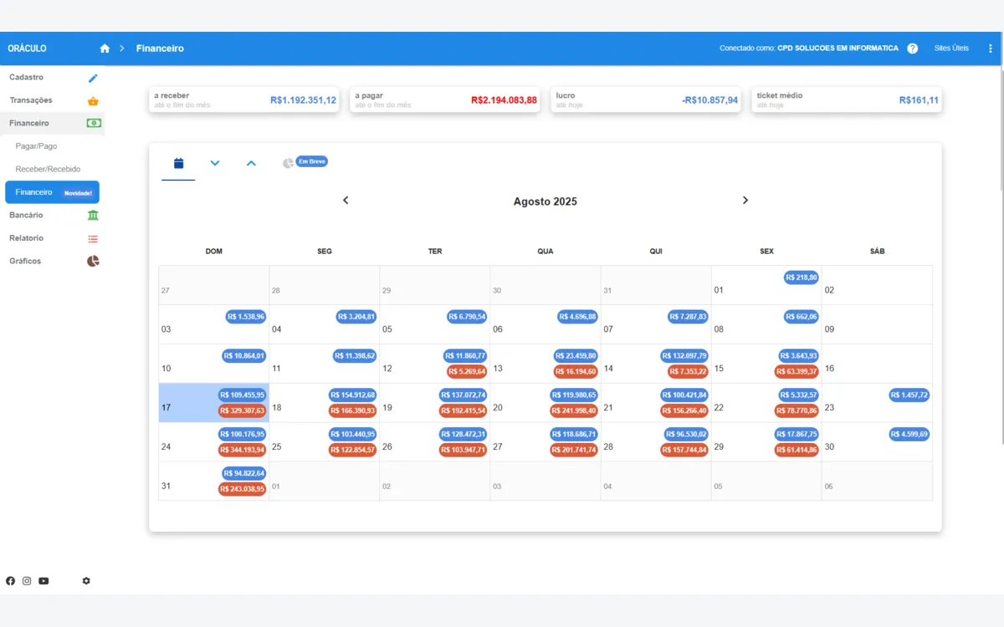Open the help question mark icon in the header

coord(912,48)
